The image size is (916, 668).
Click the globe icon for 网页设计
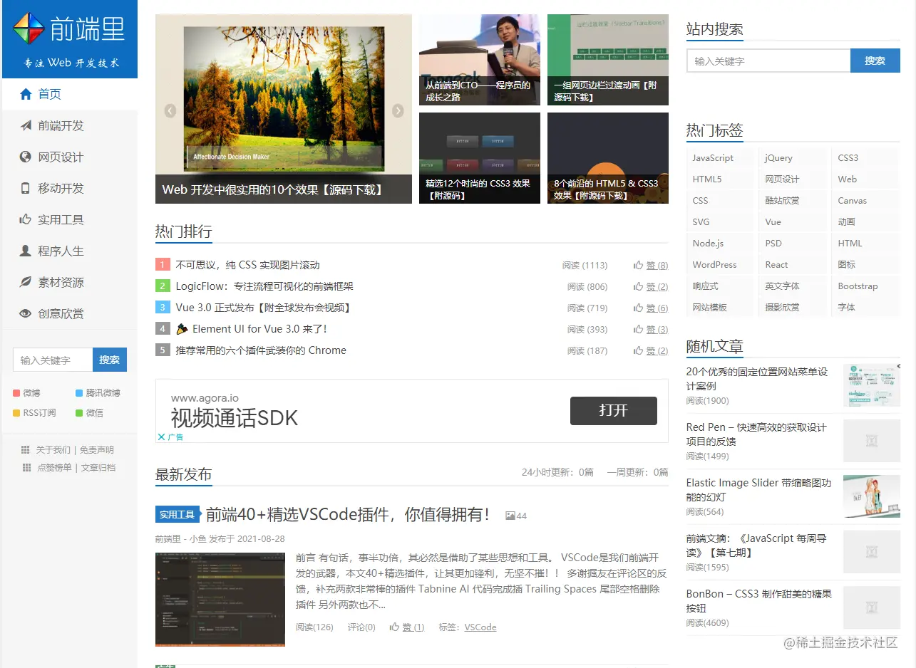pos(26,157)
